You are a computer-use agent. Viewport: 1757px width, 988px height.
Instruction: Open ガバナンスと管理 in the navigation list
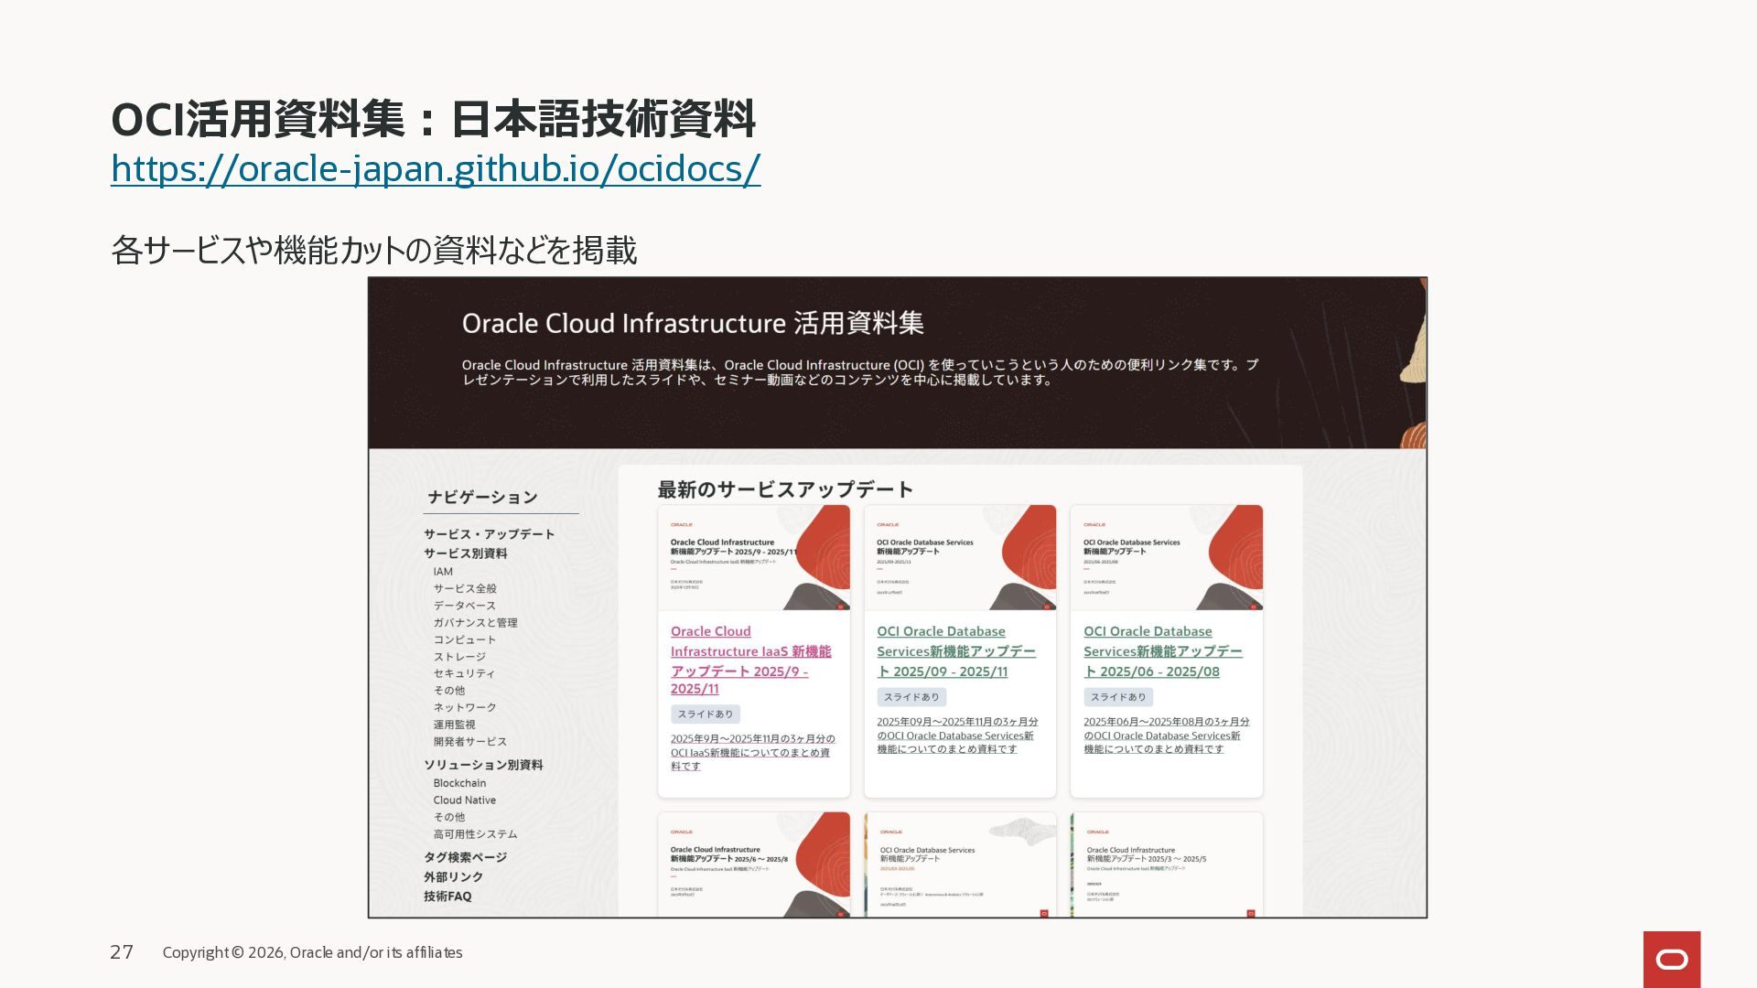(475, 623)
